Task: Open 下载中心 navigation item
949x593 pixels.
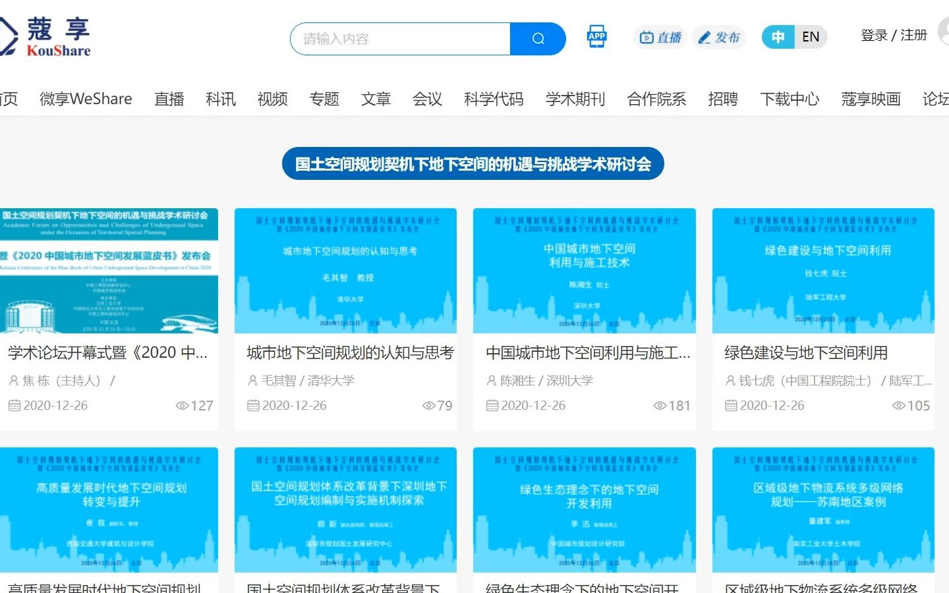Action: [790, 99]
